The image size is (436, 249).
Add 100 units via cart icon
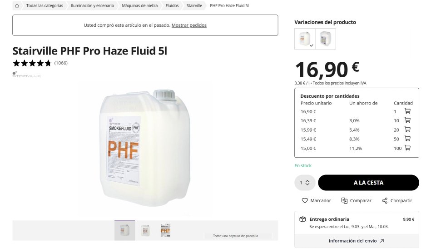pos(407,148)
